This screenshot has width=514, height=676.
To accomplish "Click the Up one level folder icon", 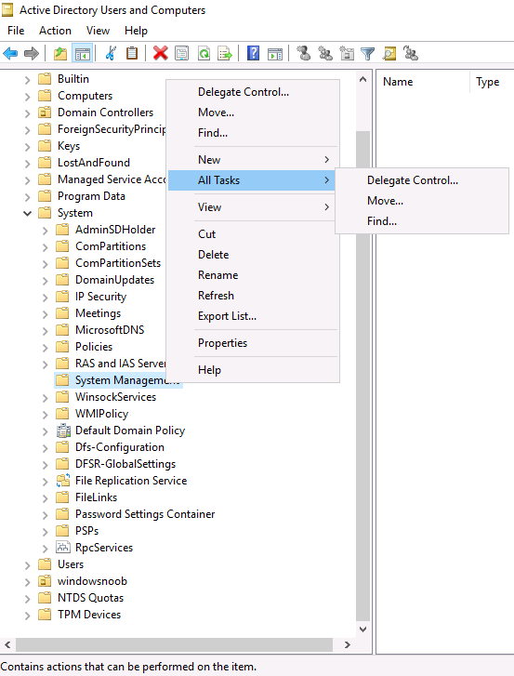I will (60, 53).
